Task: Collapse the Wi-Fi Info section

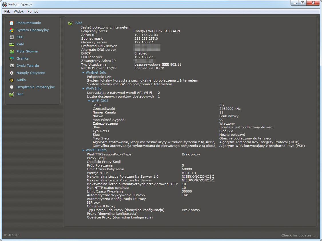Action: (83, 89)
